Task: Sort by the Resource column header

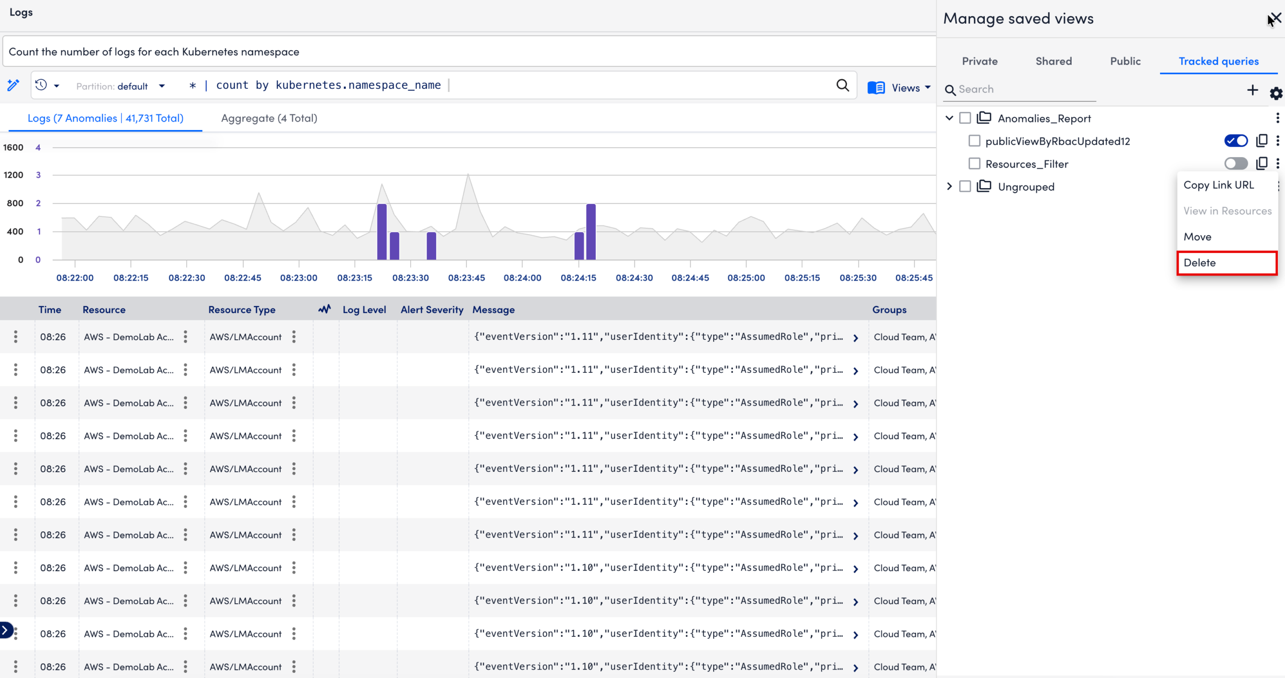Action: coord(104,310)
